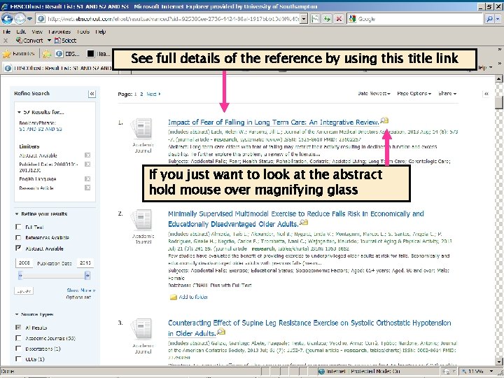Click the Favorites star button

click(x=18, y=54)
